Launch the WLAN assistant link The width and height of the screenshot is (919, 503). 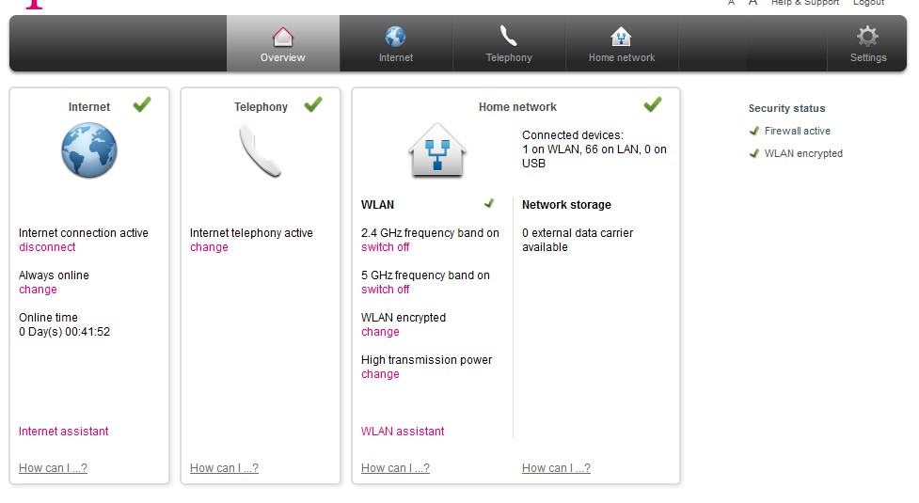click(x=403, y=432)
